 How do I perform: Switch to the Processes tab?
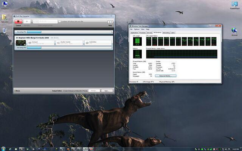pyautogui.click(x=143, y=33)
